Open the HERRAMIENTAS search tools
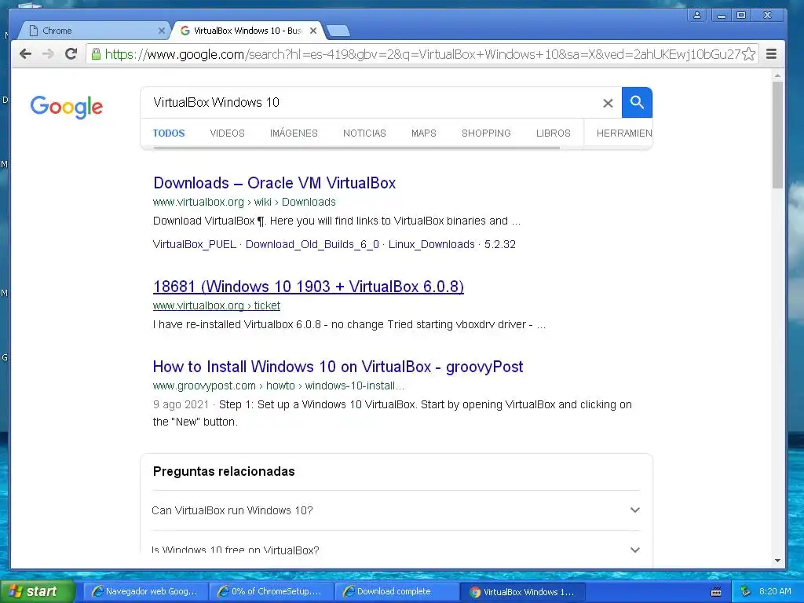 [x=624, y=133]
